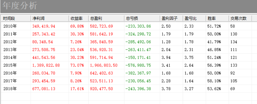257x104 pixels.
Task: Sort by the 净利润 column header
Action: (x=50, y=19)
